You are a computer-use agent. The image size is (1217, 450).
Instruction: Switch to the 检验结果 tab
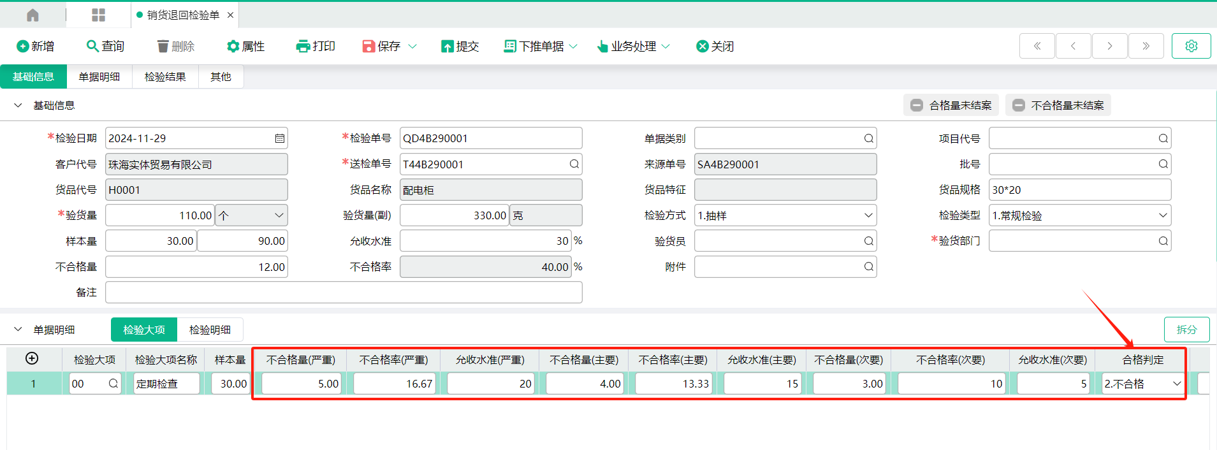(165, 77)
